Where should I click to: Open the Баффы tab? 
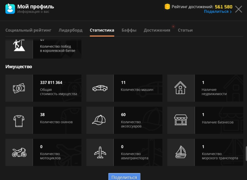point(129,30)
